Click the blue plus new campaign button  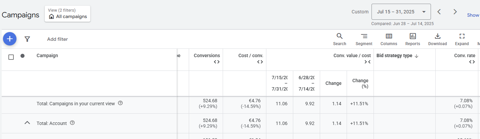pyautogui.click(x=10, y=39)
